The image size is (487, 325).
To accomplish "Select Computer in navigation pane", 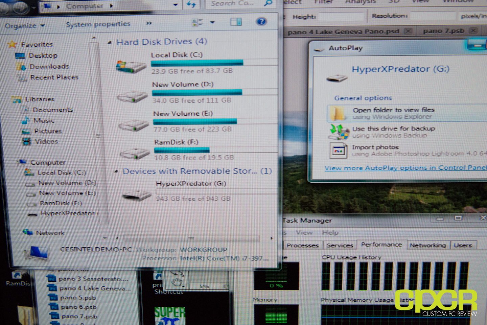I will pos(48,162).
